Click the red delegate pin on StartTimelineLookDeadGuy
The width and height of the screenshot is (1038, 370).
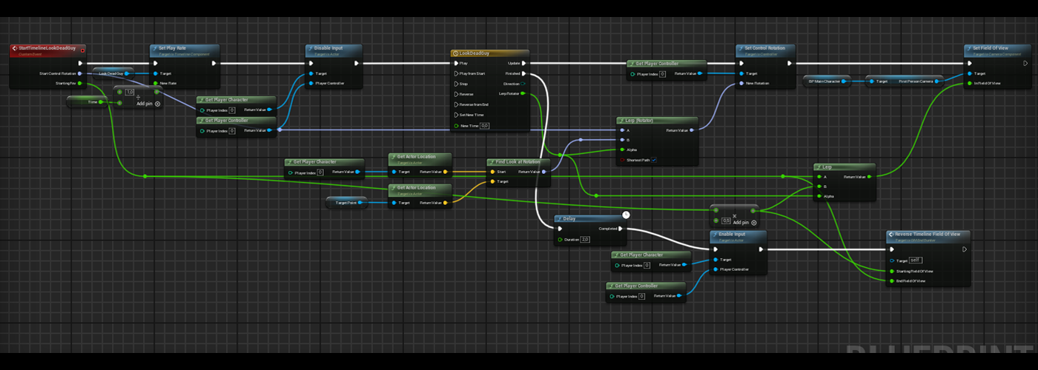point(82,50)
